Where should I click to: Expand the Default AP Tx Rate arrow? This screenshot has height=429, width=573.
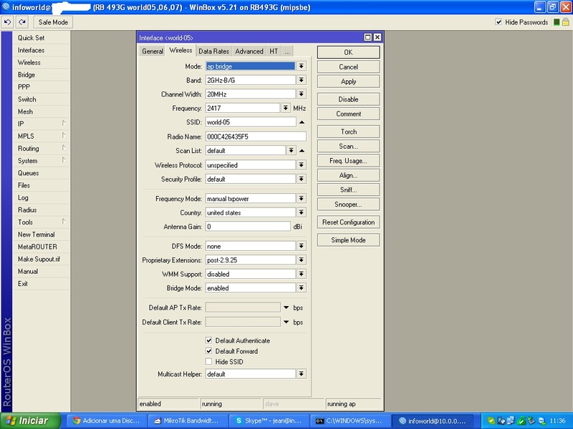[286, 307]
